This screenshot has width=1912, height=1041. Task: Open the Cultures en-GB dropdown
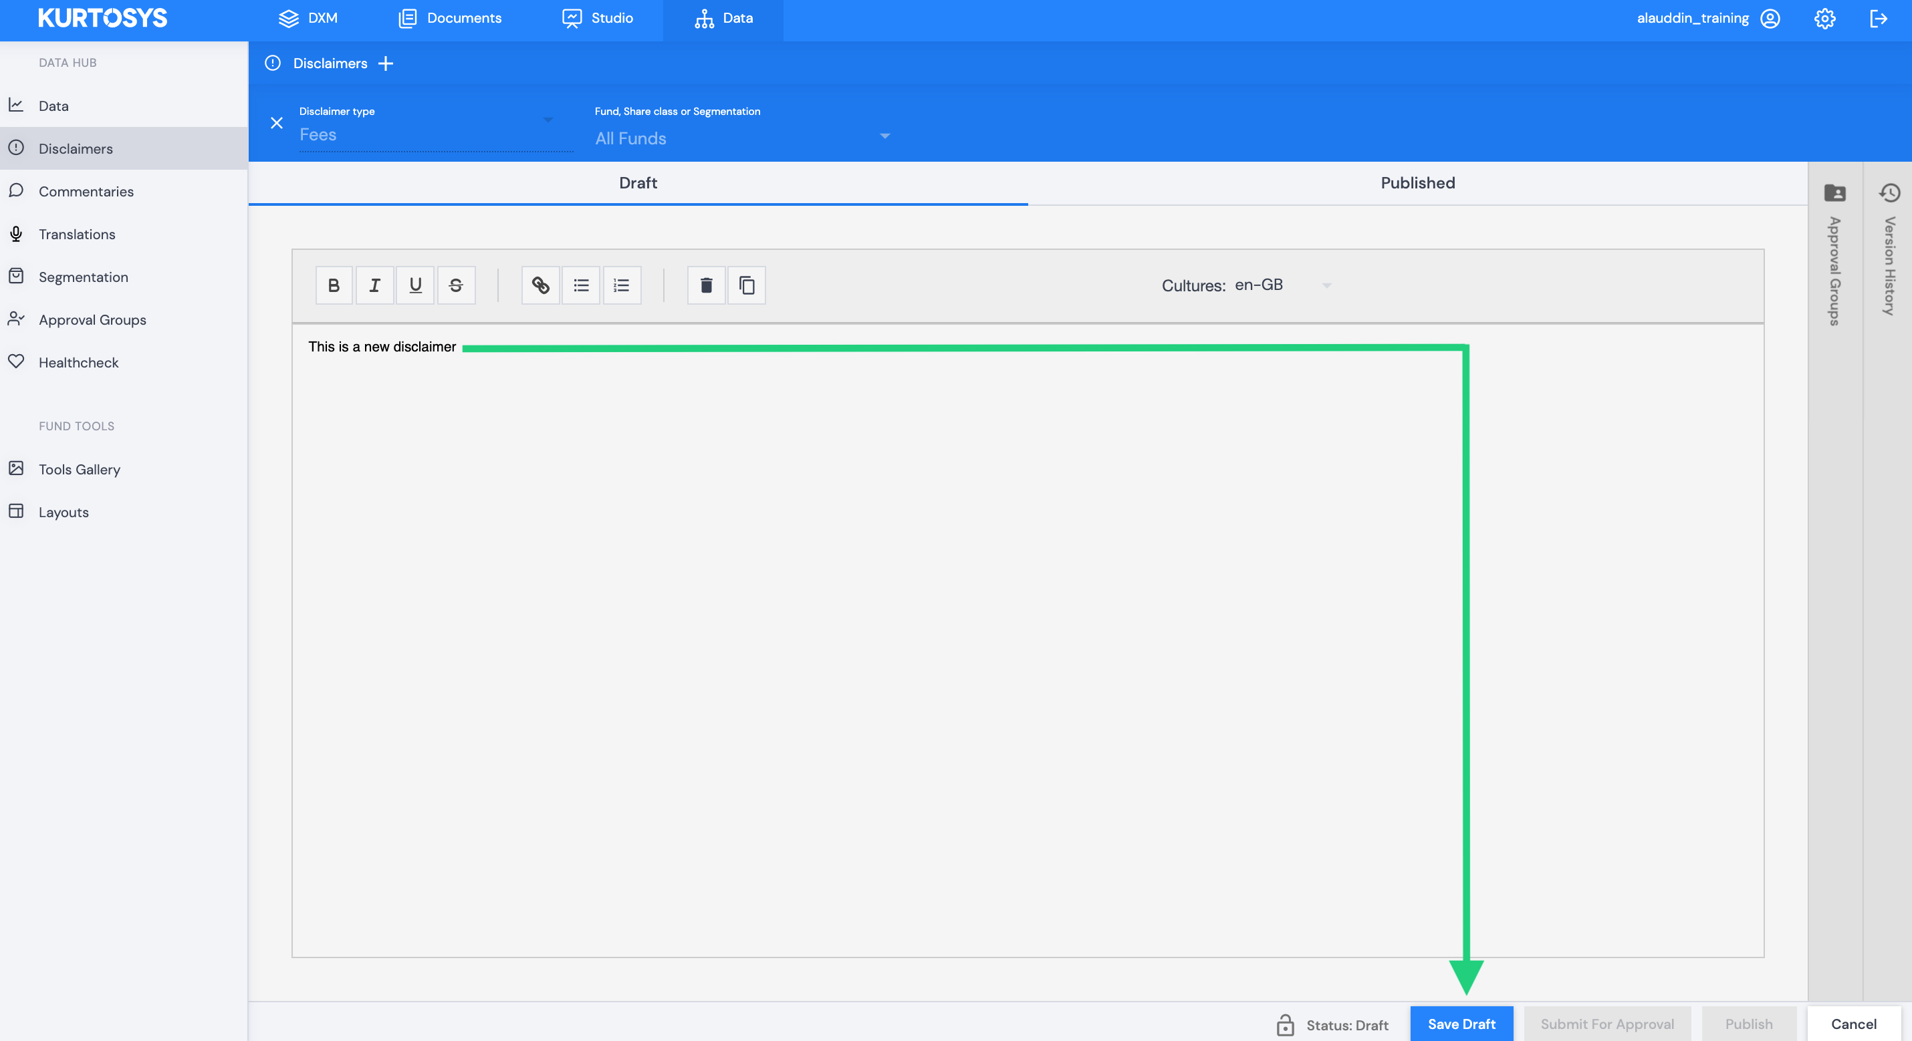(1284, 285)
